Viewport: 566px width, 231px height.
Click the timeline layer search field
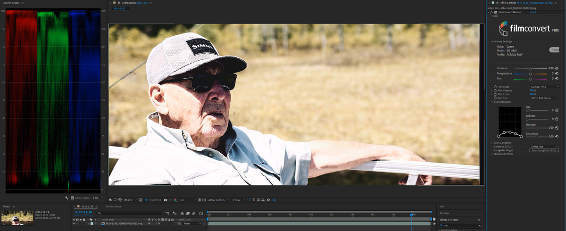pos(129,213)
